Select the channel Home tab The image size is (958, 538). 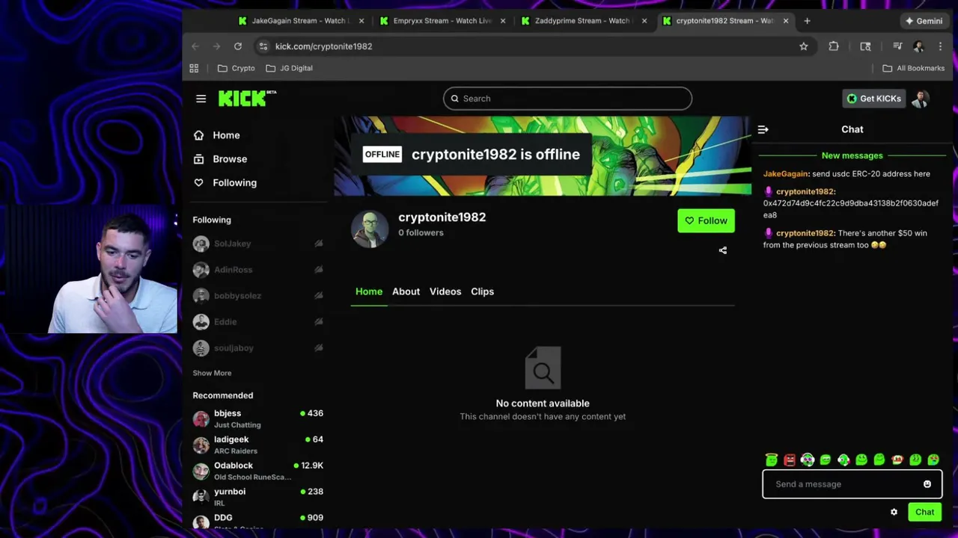click(x=369, y=291)
